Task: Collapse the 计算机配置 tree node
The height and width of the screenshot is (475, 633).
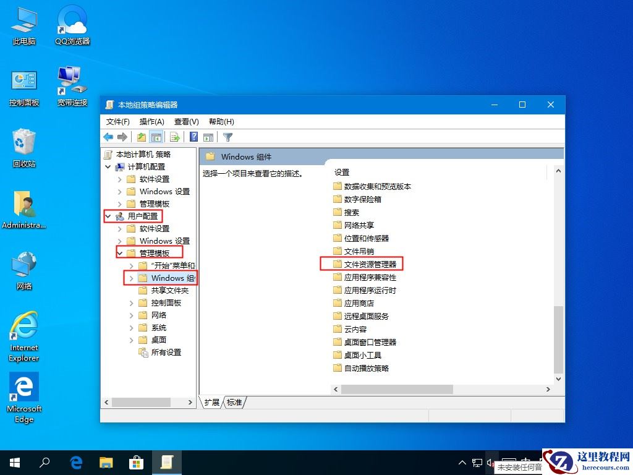Action: pos(107,166)
